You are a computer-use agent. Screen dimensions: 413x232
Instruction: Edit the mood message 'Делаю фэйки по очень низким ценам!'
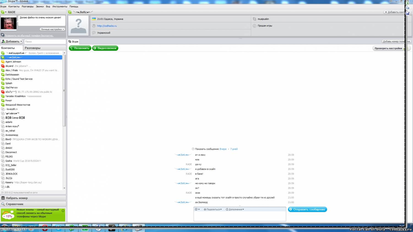tap(42, 21)
